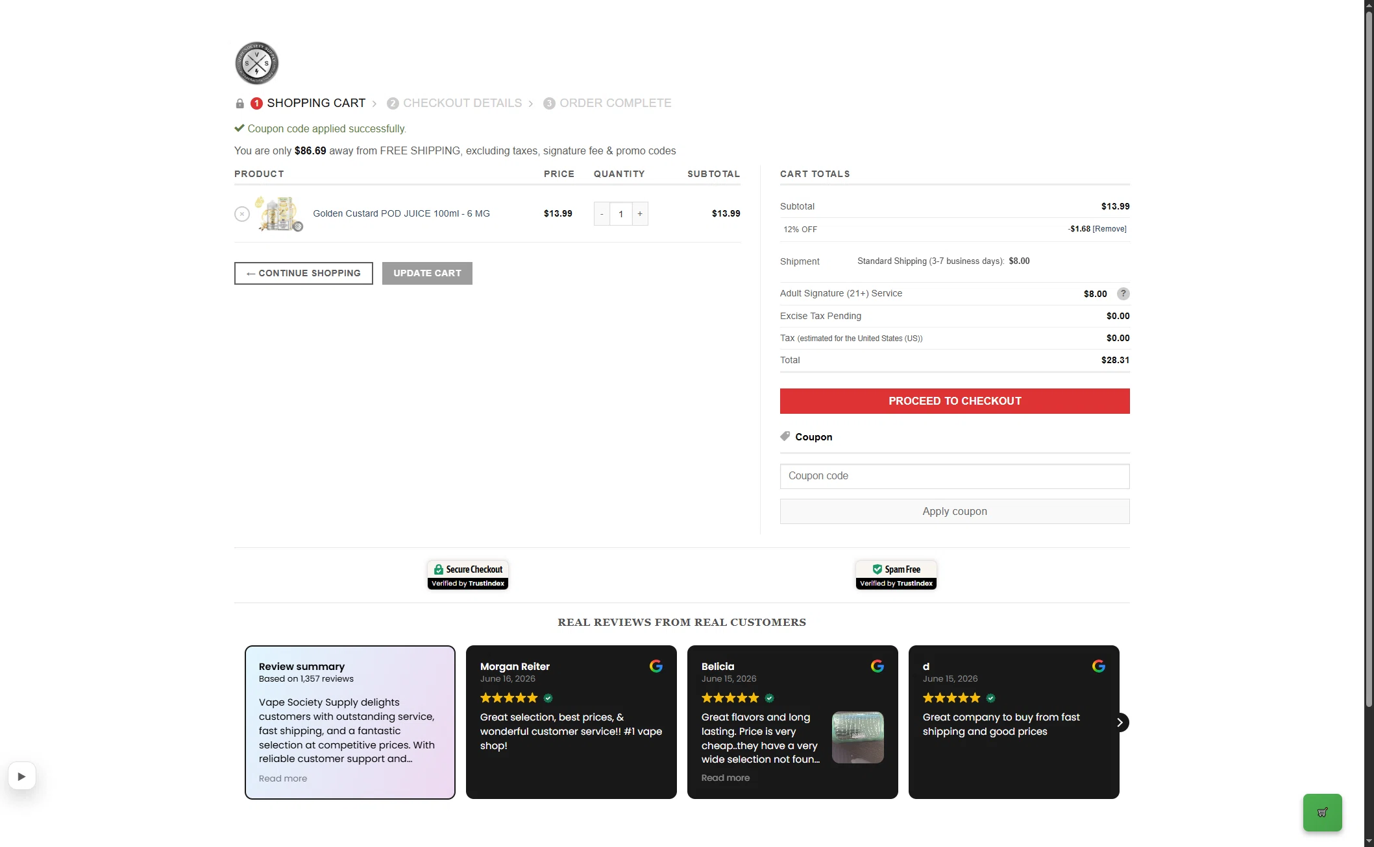Focus the Coupon code field
Image resolution: width=1374 pixels, height=847 pixels.
tap(955, 476)
